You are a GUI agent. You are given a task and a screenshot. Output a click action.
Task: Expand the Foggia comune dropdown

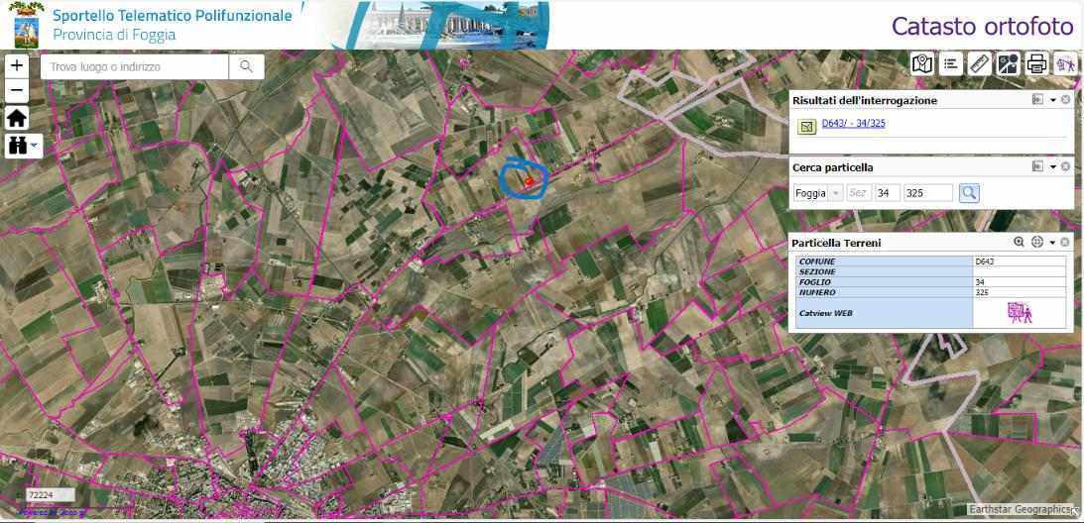click(836, 193)
